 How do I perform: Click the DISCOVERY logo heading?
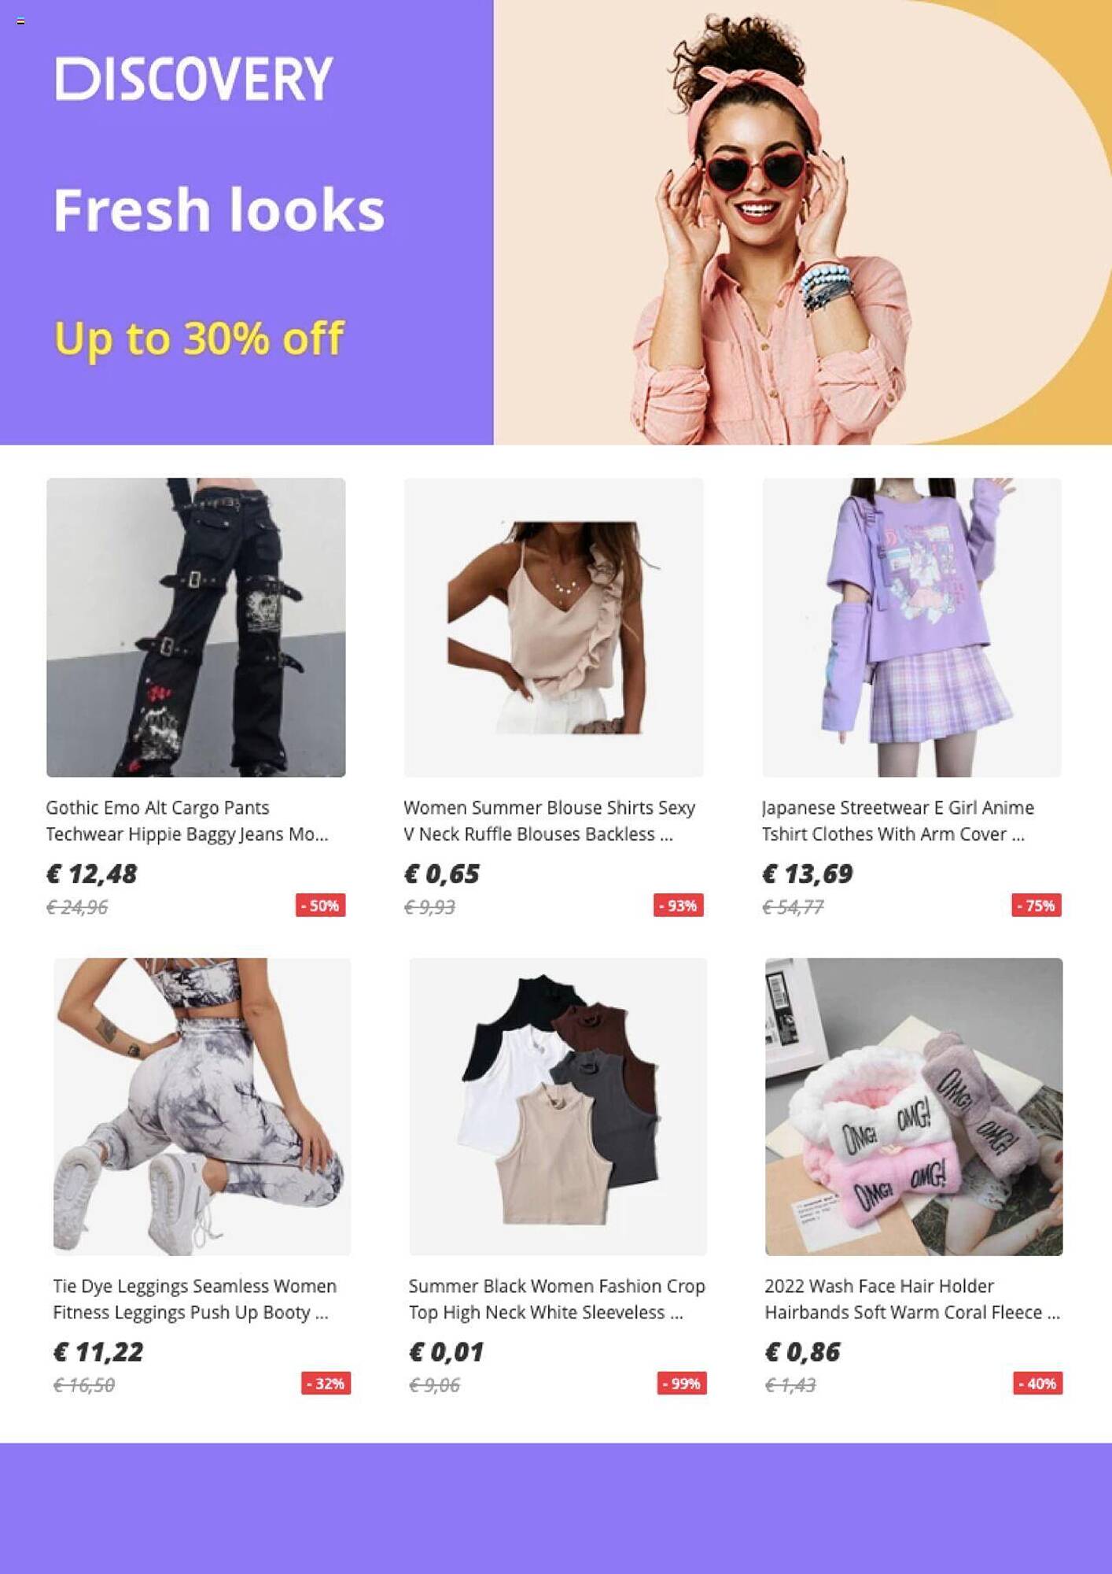pos(193,79)
